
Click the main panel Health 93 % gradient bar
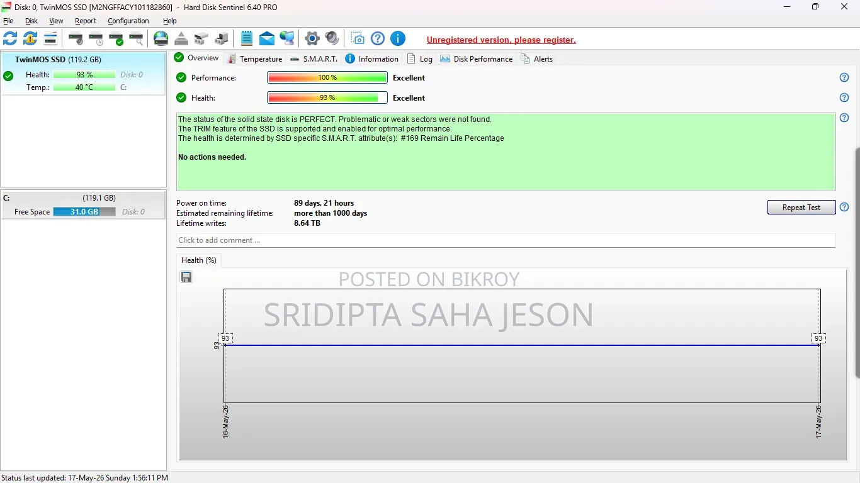[x=327, y=98]
